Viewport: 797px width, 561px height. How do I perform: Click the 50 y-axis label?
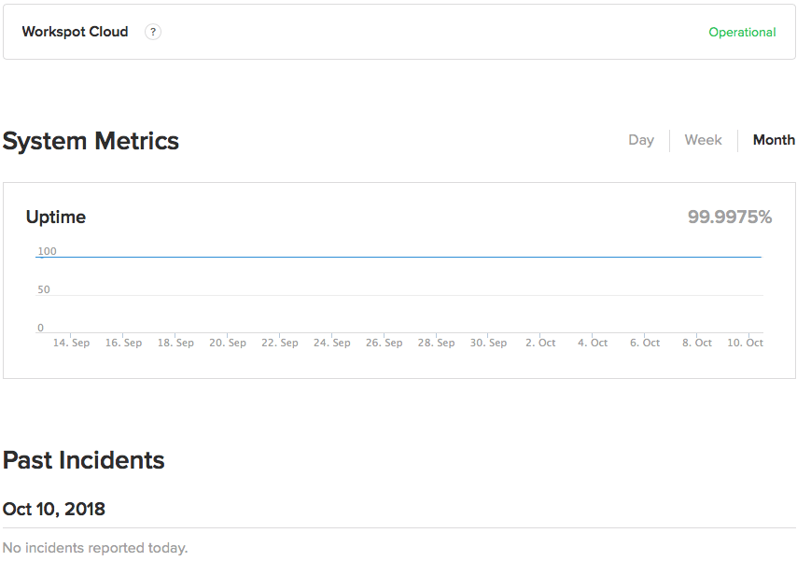click(44, 290)
